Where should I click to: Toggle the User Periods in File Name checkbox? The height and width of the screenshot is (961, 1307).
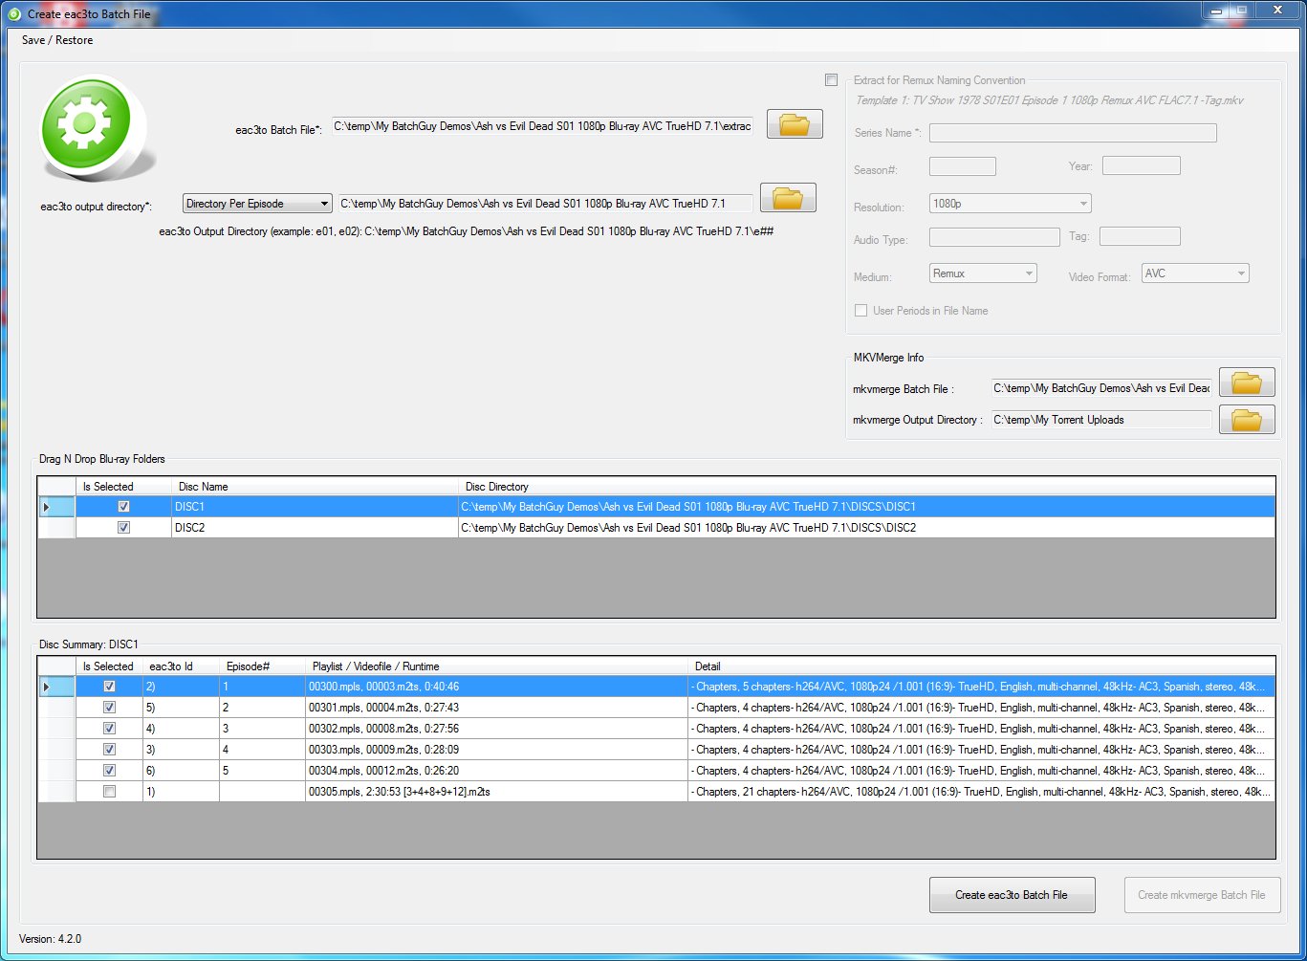[x=860, y=311]
